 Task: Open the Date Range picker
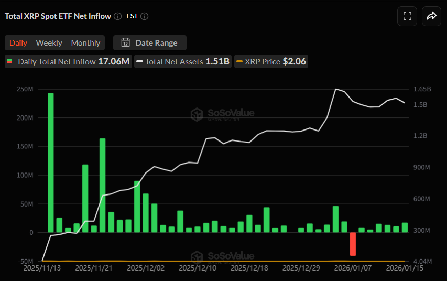150,43
